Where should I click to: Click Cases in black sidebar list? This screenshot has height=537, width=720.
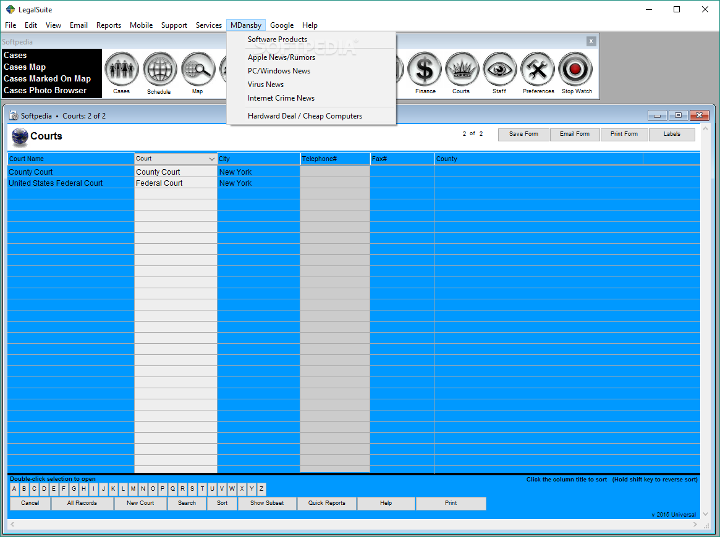15,55
